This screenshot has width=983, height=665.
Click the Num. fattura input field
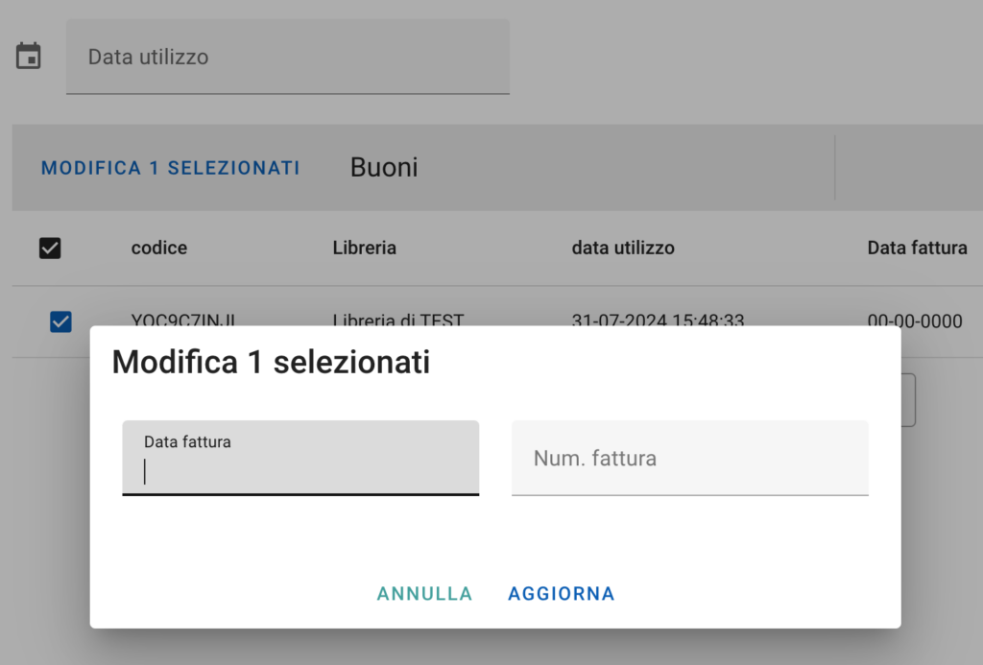689,459
